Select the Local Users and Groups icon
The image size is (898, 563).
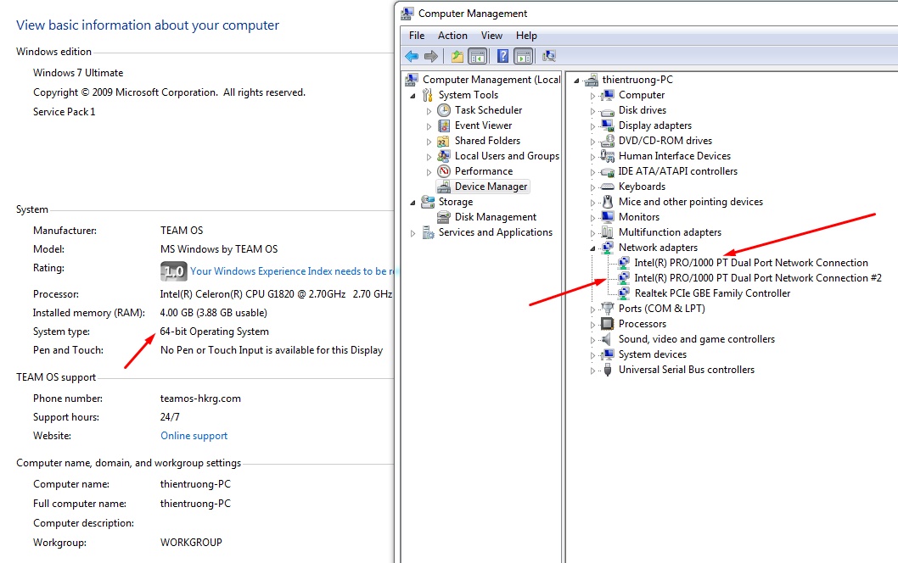click(444, 156)
